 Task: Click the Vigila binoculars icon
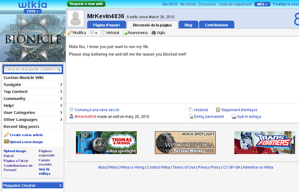pyautogui.click(x=154, y=33)
